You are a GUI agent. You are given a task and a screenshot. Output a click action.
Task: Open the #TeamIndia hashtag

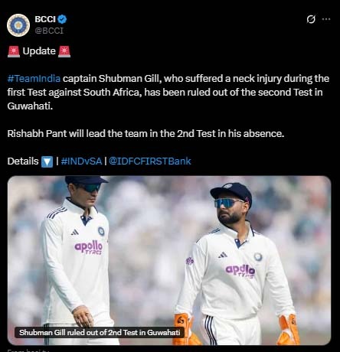point(34,79)
